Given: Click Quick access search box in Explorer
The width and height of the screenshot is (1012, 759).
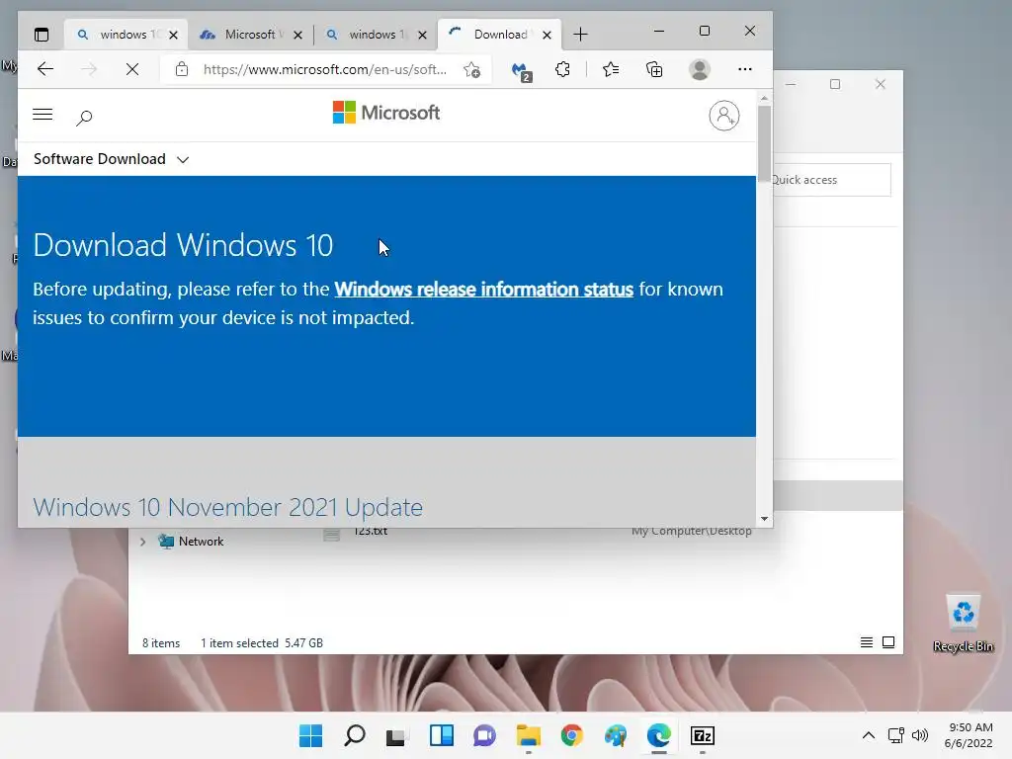Looking at the screenshot, I should click(830, 180).
